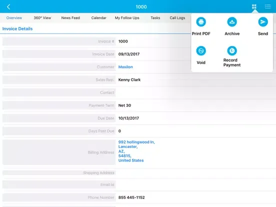Select the Archive label
Viewport: 276px width, 207px height.
[232, 33]
